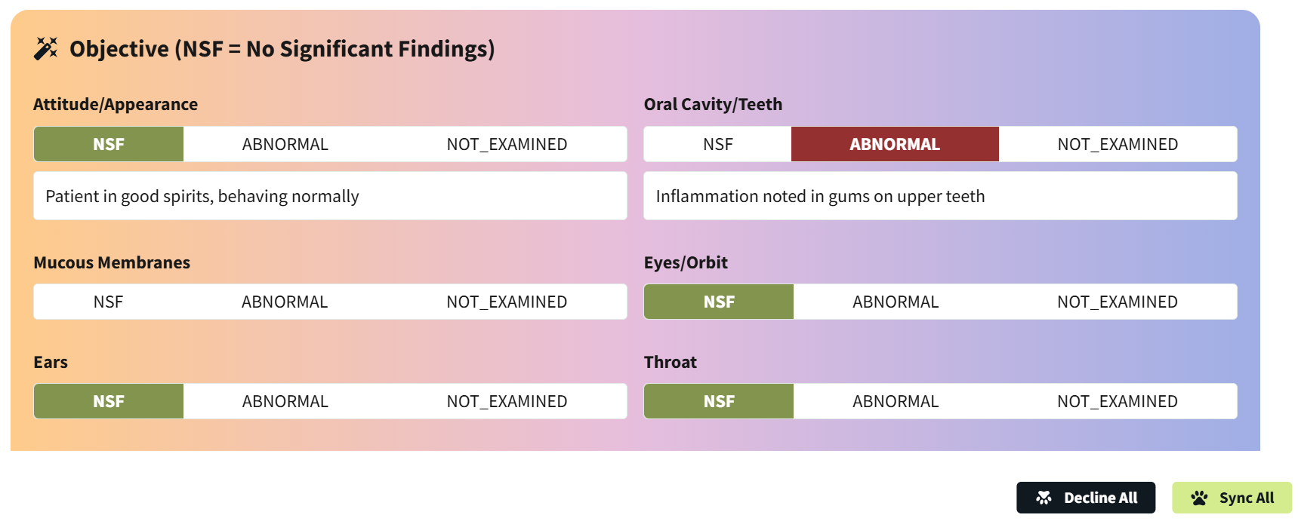Select ABNORMAL for Eyes/Orbit
Viewport: 1298px width, 521px height.
point(896,302)
